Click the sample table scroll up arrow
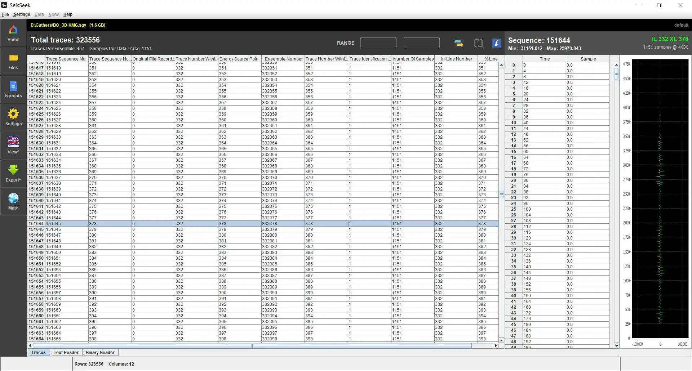 [617, 65]
